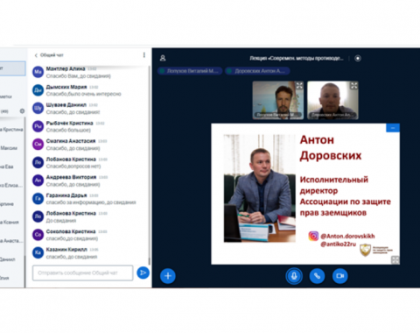Expand Доровских Антон video thumbnail to fullscreen

point(353,86)
